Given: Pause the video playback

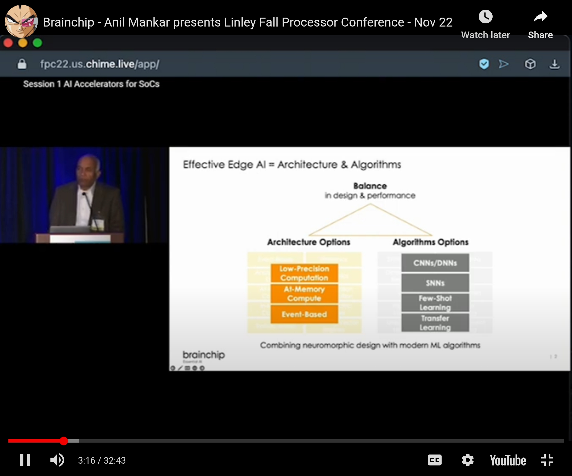Looking at the screenshot, I should tap(25, 460).
